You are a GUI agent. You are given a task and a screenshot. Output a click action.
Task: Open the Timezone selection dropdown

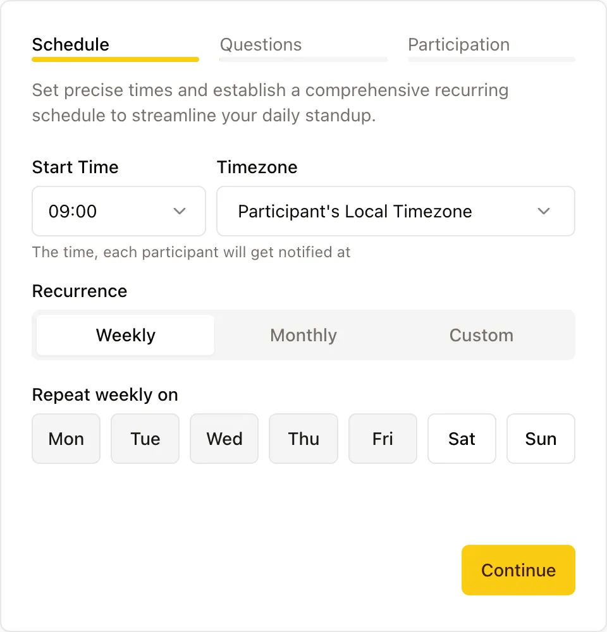pyautogui.click(x=396, y=211)
